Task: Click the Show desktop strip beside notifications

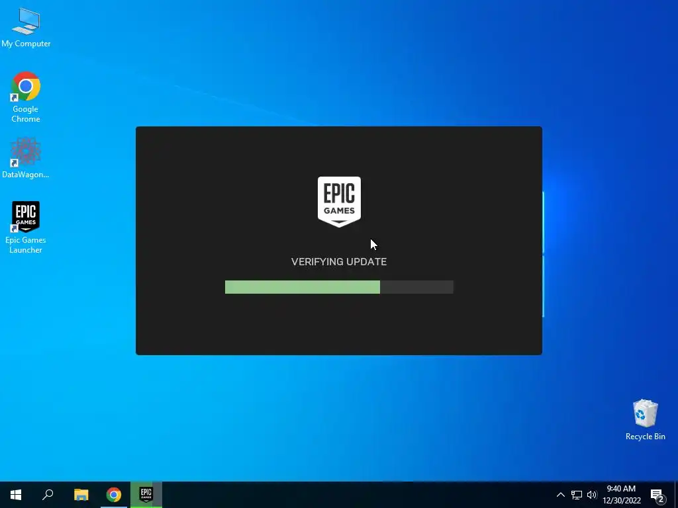Action: point(676,495)
